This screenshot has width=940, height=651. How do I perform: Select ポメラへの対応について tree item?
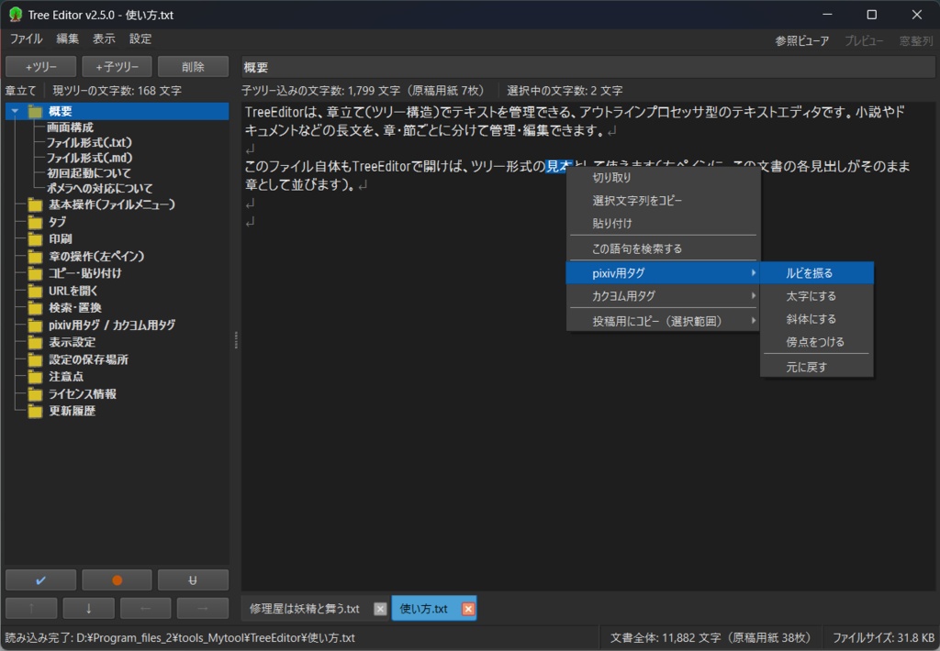click(x=99, y=189)
